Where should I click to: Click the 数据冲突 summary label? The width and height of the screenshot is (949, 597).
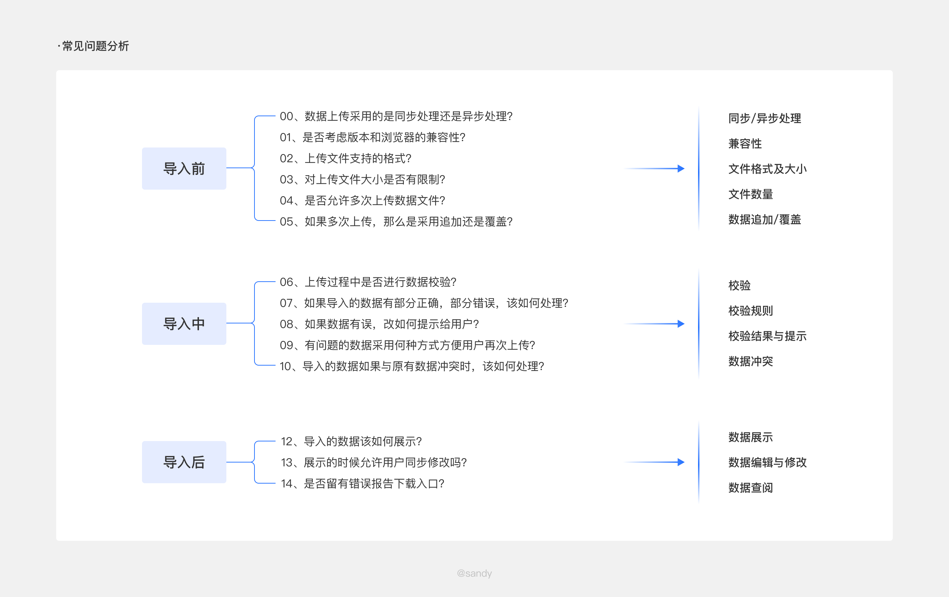(x=750, y=361)
